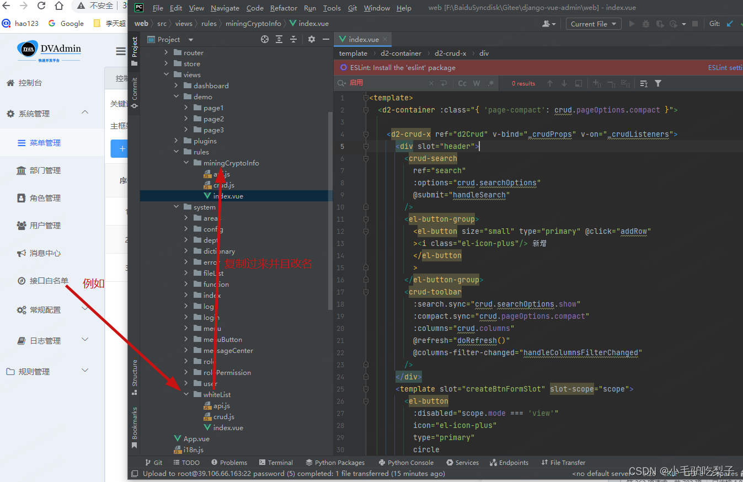Click the Run arrow icon in toolbar
The width and height of the screenshot is (743, 482).
point(632,24)
